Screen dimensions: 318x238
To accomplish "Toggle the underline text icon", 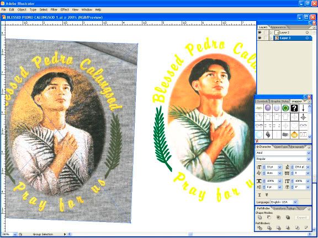I will click(259, 195).
